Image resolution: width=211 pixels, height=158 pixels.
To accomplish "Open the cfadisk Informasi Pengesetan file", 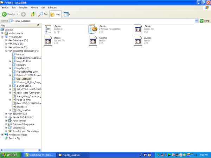I will [x=93, y=29].
